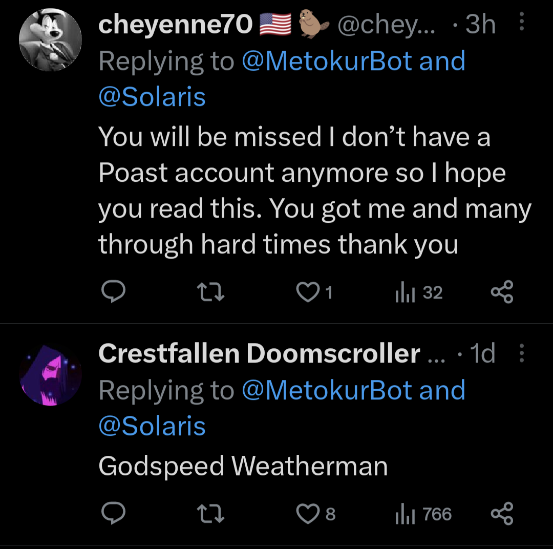
Task: Retweet cheyenne70's tweet
Action: pyautogui.click(x=211, y=292)
